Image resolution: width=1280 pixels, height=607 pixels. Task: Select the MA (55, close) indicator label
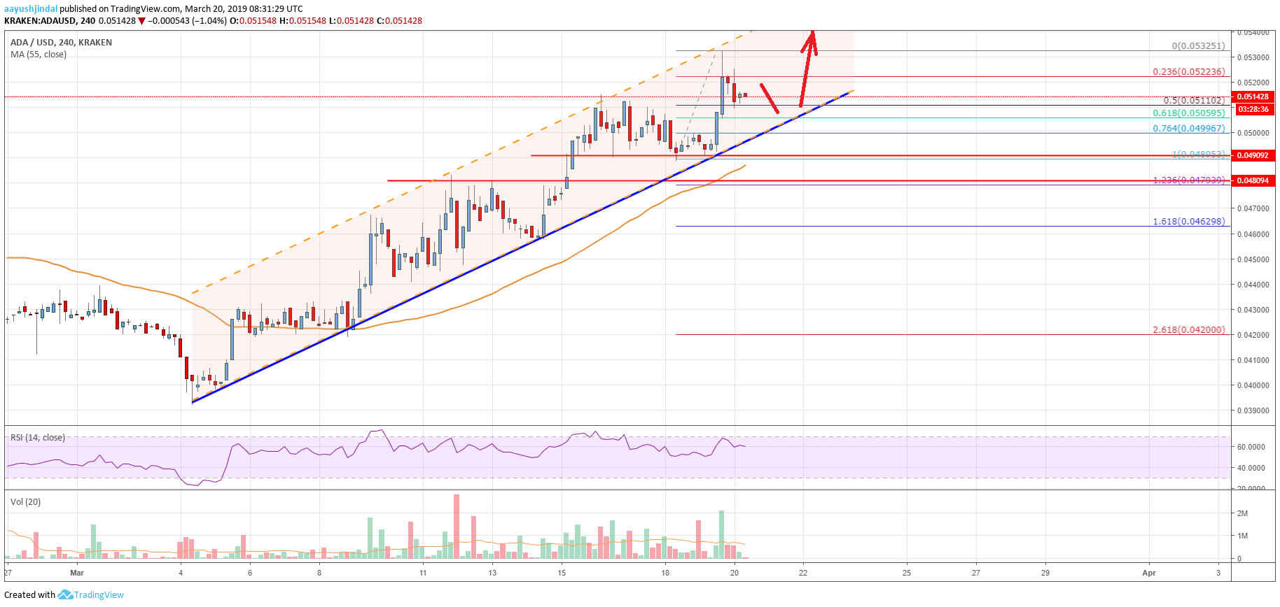39,55
